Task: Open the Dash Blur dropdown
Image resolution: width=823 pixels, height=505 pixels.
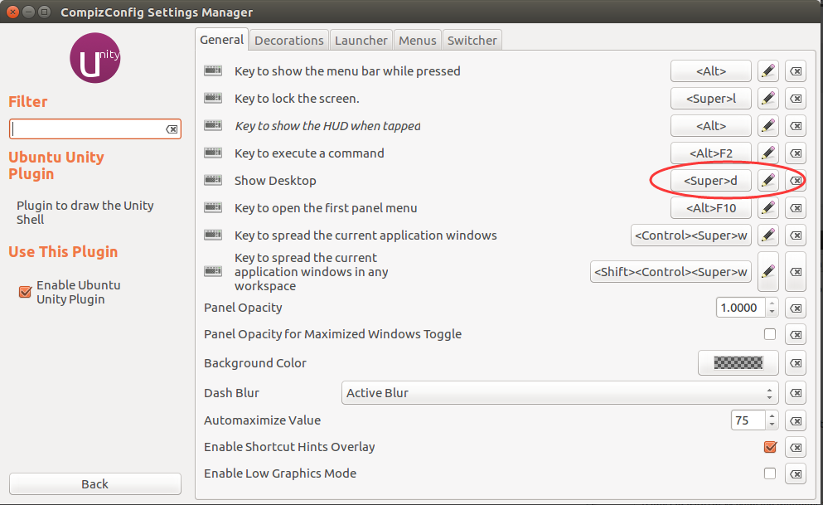Action: pos(559,393)
